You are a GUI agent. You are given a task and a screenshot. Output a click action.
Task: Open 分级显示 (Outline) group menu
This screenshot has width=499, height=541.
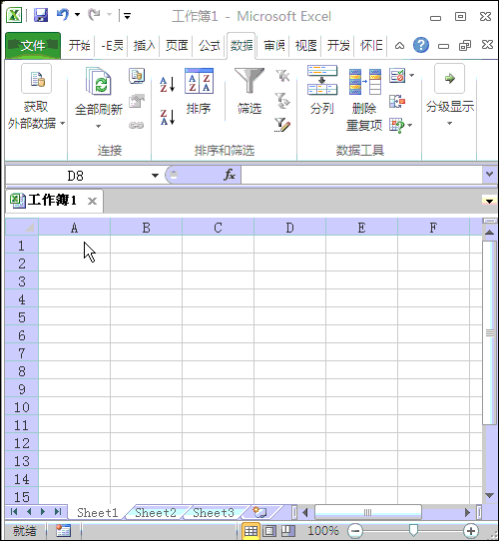point(449,95)
